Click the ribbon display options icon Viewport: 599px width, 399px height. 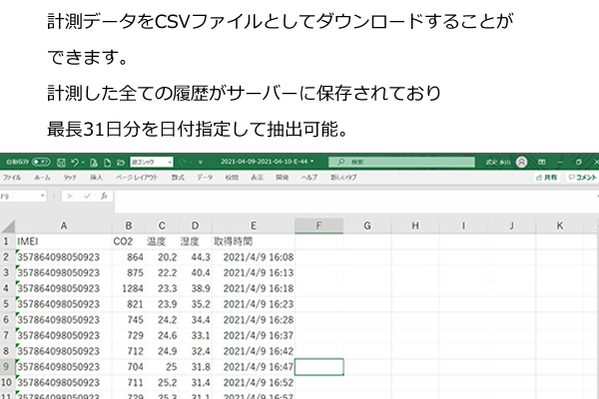542,162
